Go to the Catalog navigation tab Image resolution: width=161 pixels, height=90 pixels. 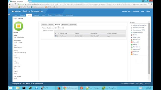22,15
